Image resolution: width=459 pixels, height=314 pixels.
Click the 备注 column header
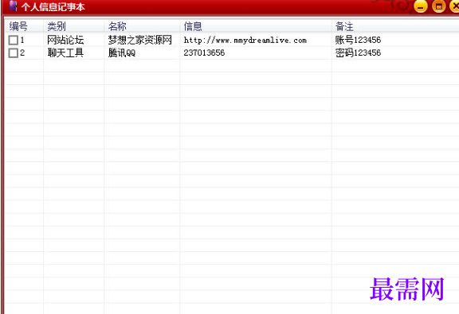coord(395,26)
